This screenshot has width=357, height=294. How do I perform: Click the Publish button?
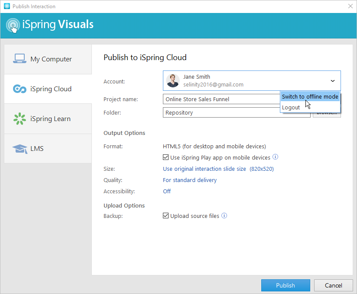(x=286, y=285)
